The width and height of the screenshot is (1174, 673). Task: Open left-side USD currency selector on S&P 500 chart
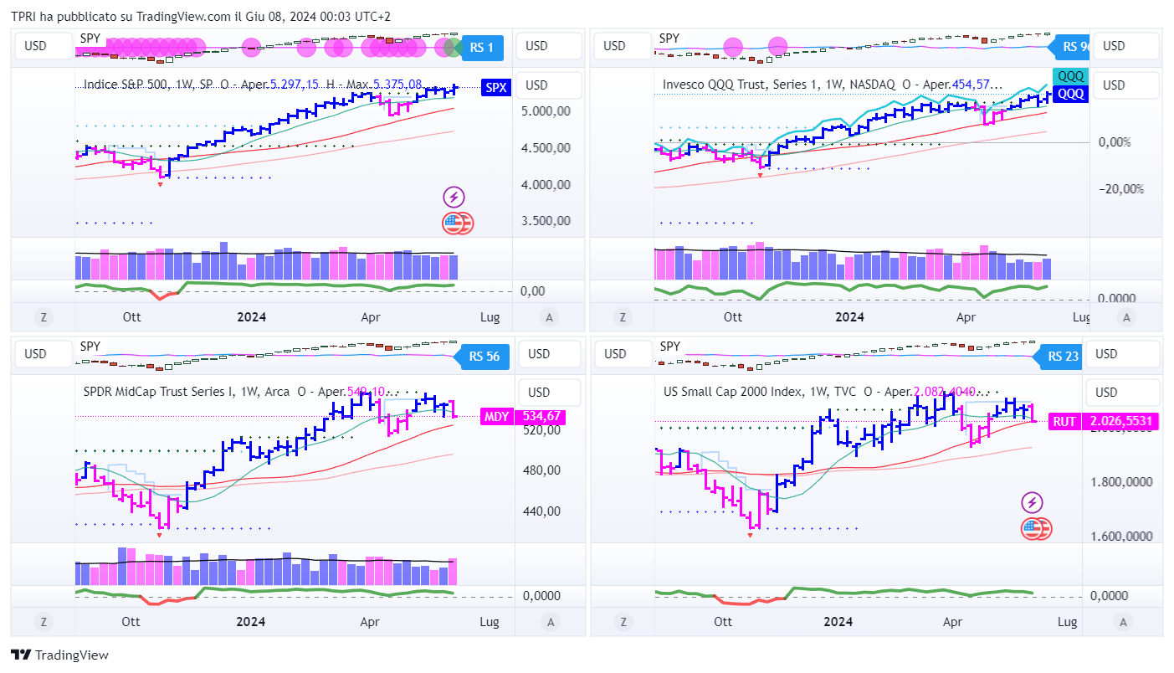point(35,46)
